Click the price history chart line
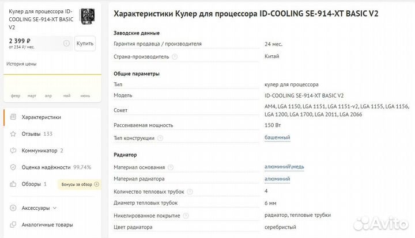 (x=52, y=74)
